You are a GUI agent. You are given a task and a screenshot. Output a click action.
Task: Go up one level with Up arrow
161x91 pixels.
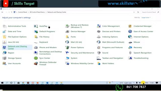coord(12,12)
